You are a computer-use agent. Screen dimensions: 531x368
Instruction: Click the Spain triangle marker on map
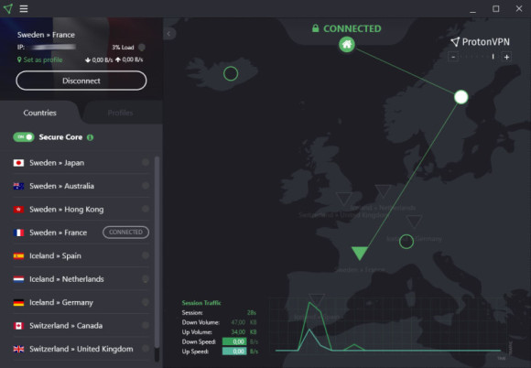pyautogui.click(x=317, y=299)
